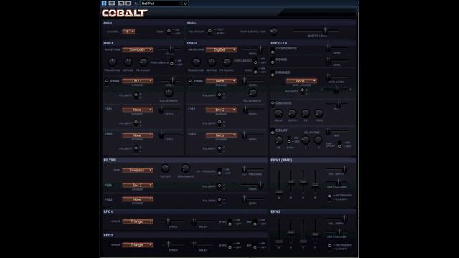Image resolution: width=459 pixels, height=258 pixels.
Task: Click the OSC2 Level slider
Action: (252, 49)
